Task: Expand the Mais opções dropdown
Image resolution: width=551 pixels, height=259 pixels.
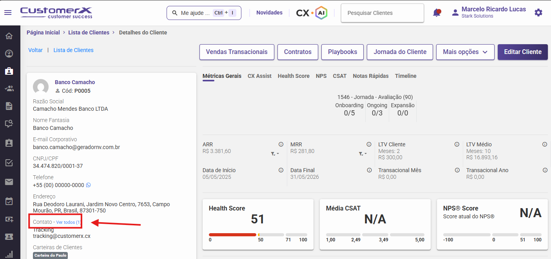Action: pyautogui.click(x=465, y=52)
